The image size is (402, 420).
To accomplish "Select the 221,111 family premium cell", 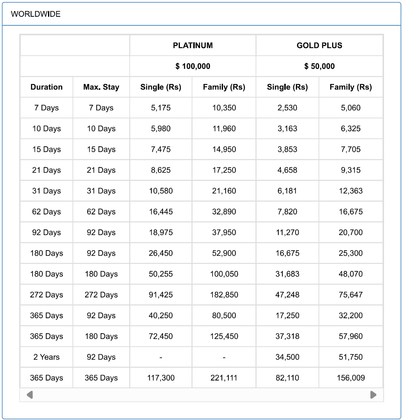I will click(224, 378).
